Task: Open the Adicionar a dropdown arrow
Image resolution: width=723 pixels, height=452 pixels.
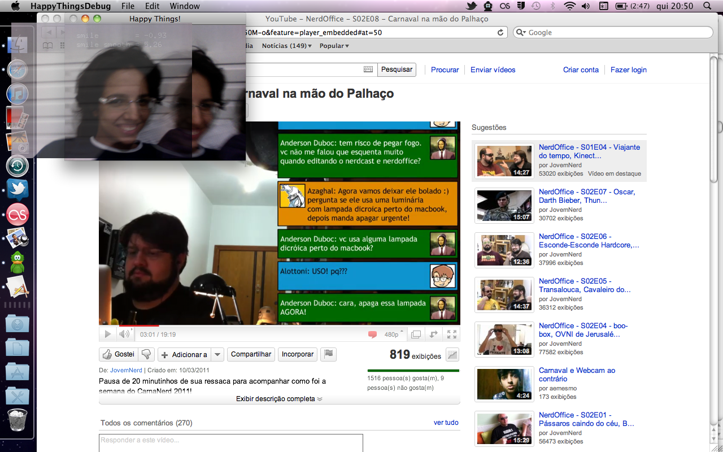Action: pos(218,354)
